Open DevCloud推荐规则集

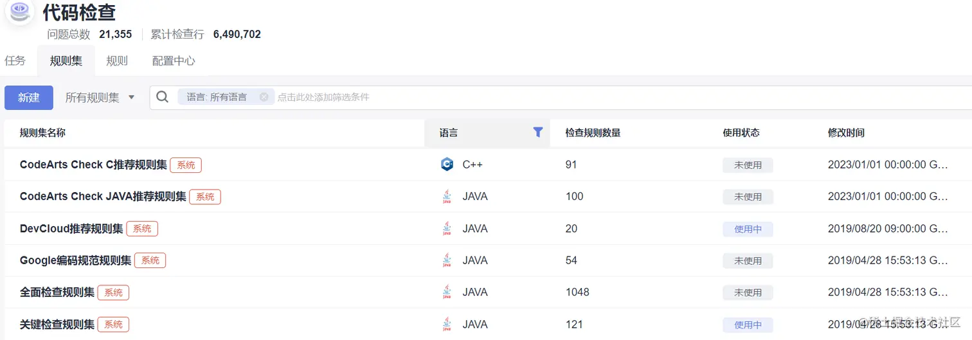click(x=71, y=228)
